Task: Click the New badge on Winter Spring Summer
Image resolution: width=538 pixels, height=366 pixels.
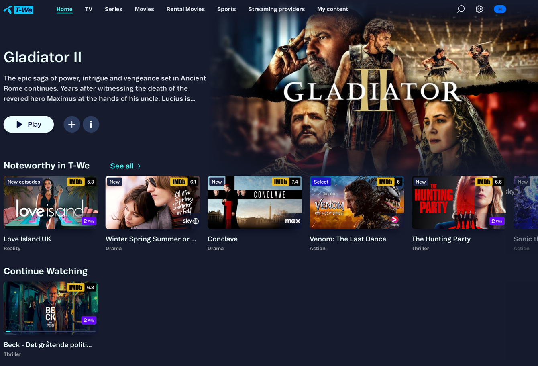Action: [115, 182]
